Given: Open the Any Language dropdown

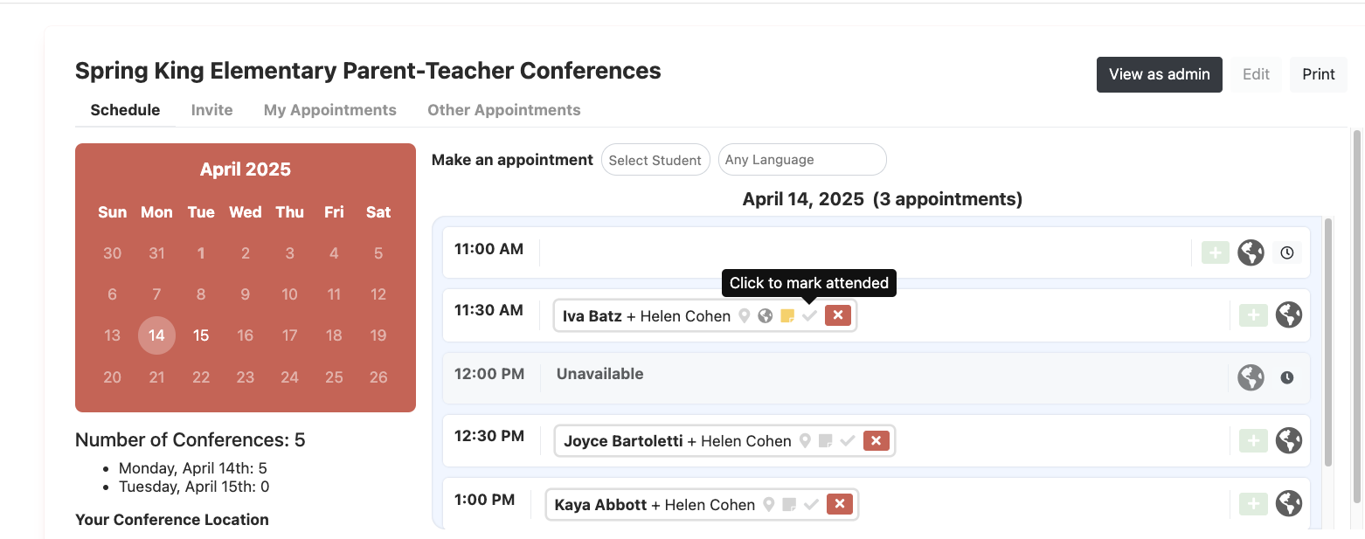Looking at the screenshot, I should 801,160.
